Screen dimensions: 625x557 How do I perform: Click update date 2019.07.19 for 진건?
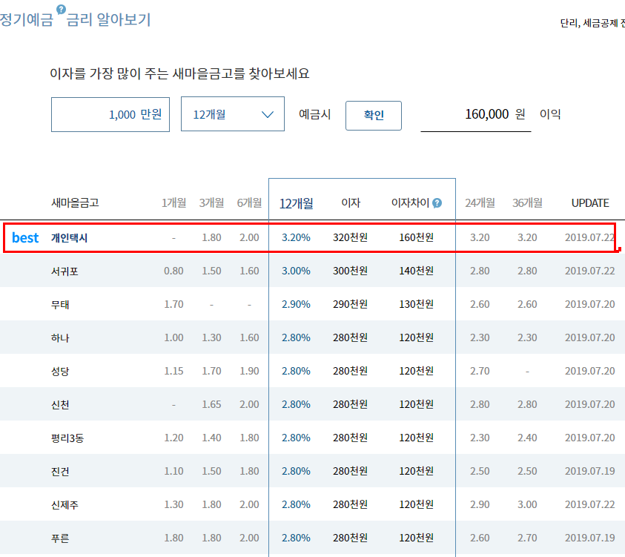pos(590,471)
